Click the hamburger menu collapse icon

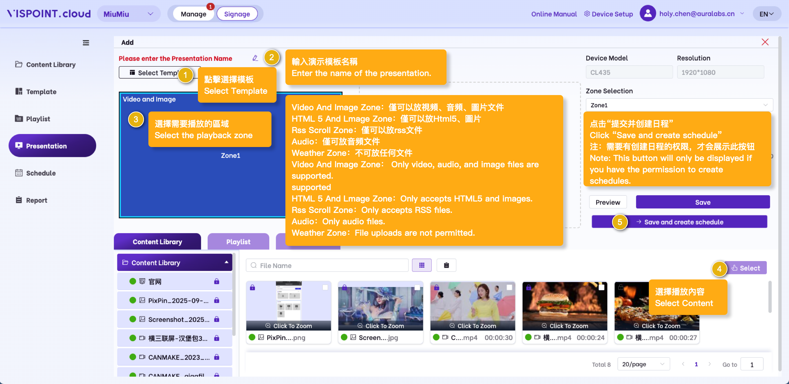coord(86,43)
